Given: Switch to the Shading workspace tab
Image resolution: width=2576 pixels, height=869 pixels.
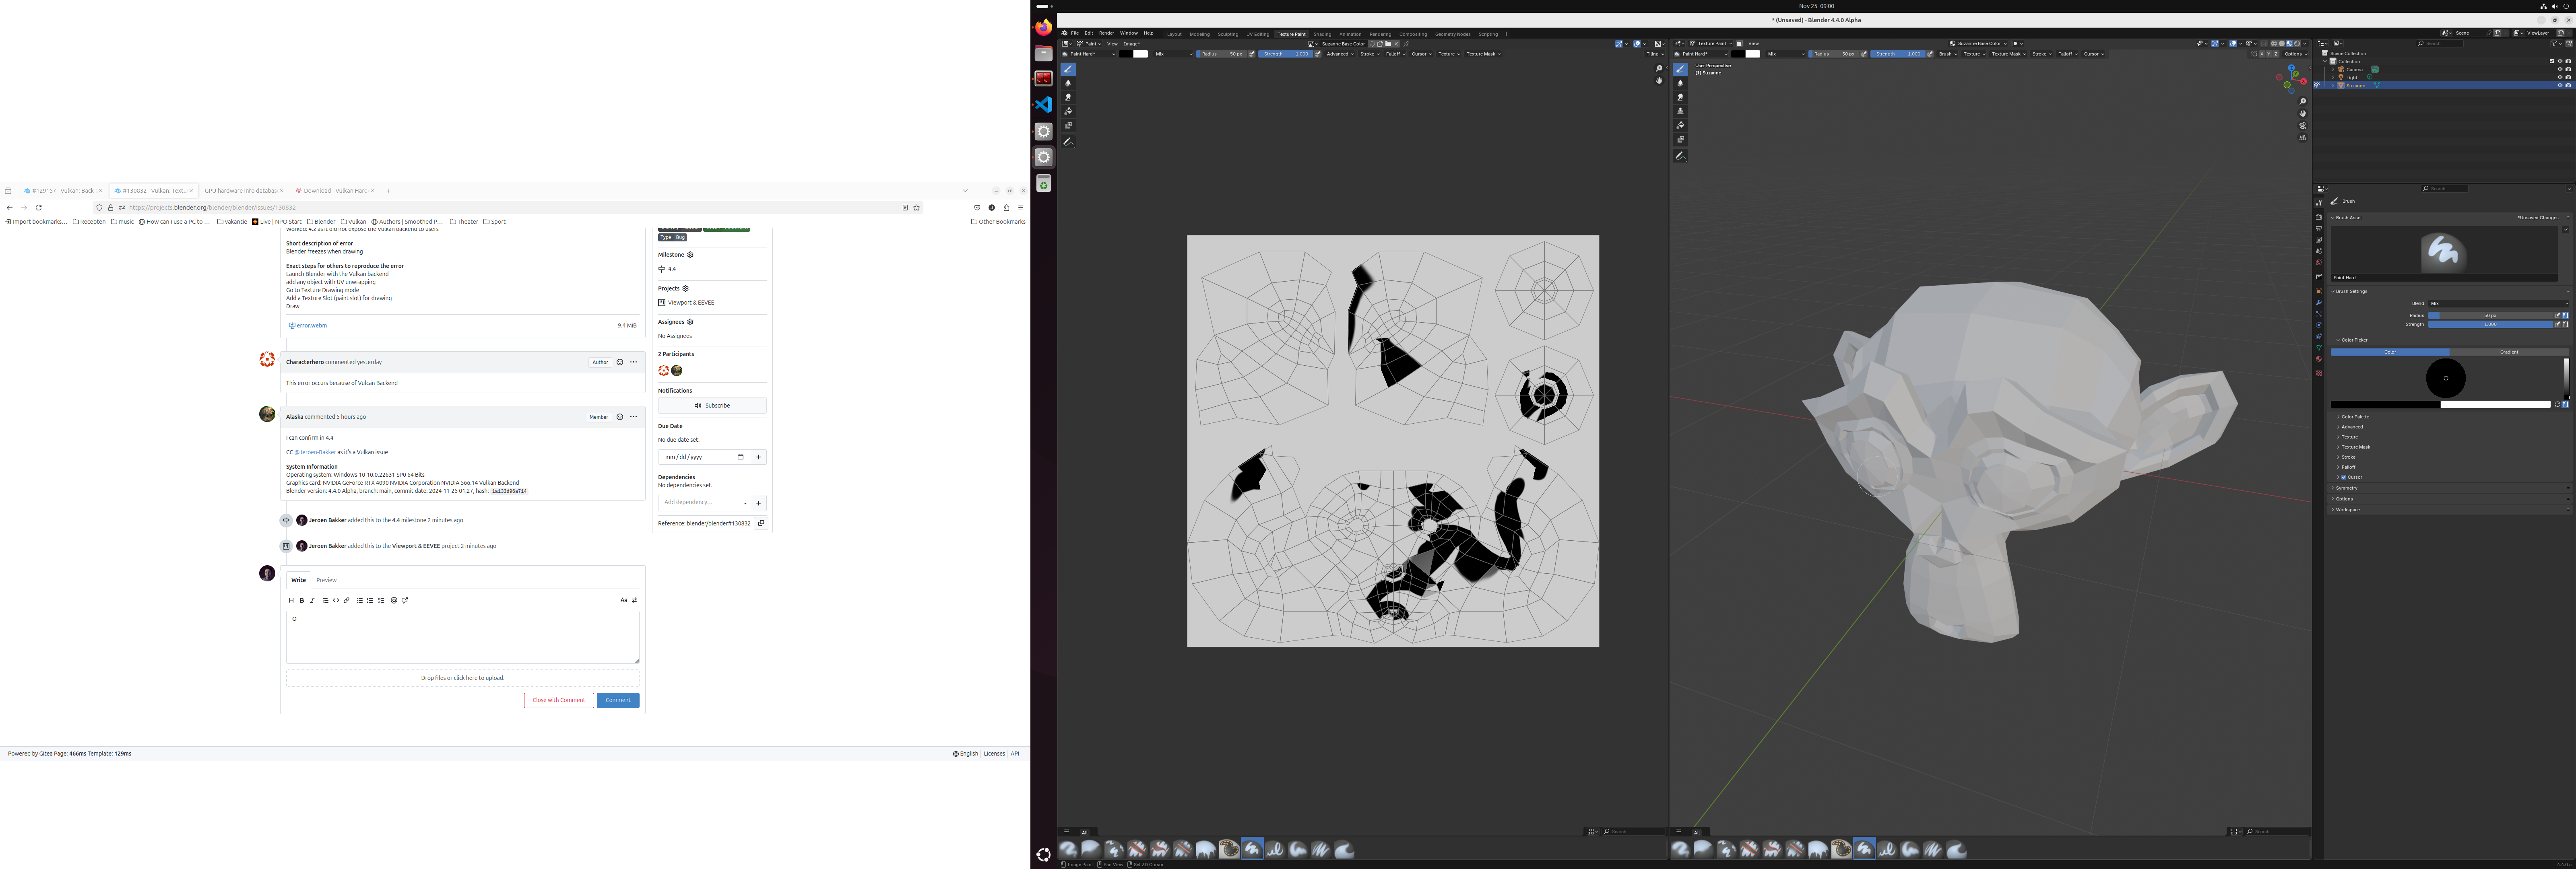Looking at the screenshot, I should [x=1322, y=34].
